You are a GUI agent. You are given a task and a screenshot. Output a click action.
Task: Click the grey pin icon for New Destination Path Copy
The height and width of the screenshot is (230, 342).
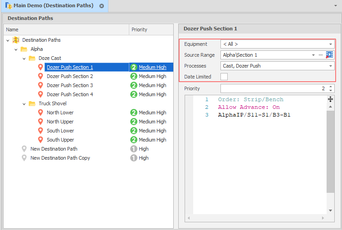point(24,158)
